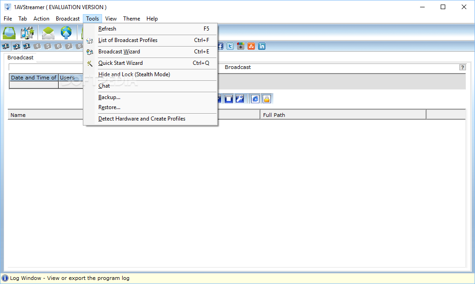
Task: Click the padlock lock icon
Action: coord(267,99)
